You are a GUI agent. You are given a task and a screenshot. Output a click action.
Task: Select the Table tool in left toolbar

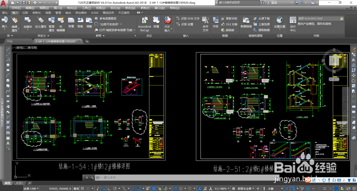coord(8,138)
